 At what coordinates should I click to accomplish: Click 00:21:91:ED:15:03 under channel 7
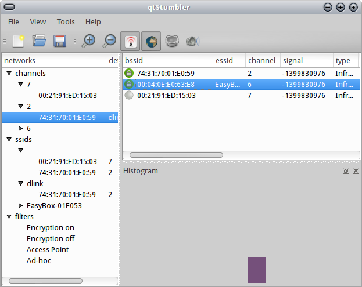[67, 95]
